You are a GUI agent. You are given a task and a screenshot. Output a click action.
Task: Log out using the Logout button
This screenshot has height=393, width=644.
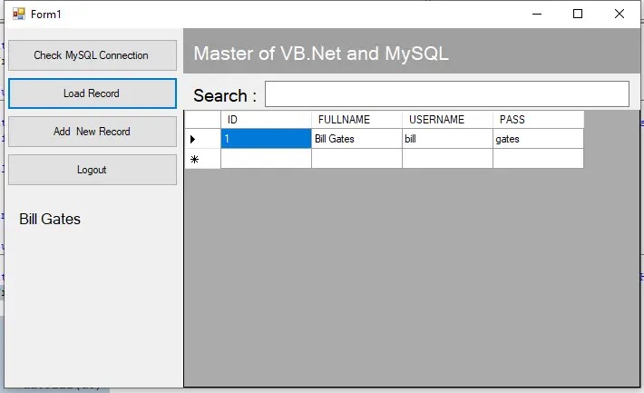click(x=92, y=170)
